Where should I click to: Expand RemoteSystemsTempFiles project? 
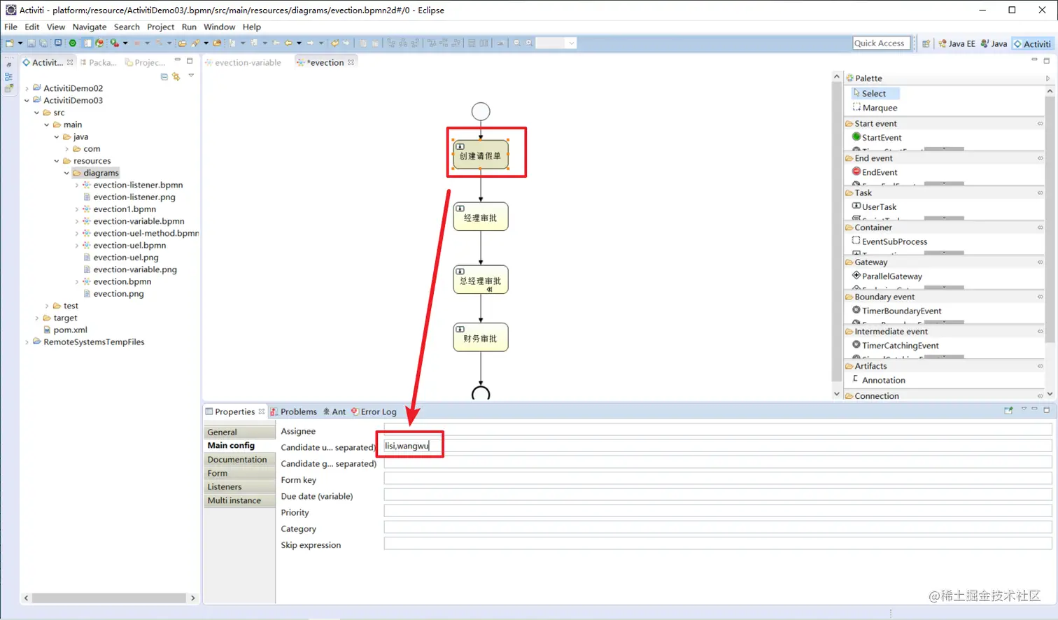click(x=27, y=342)
